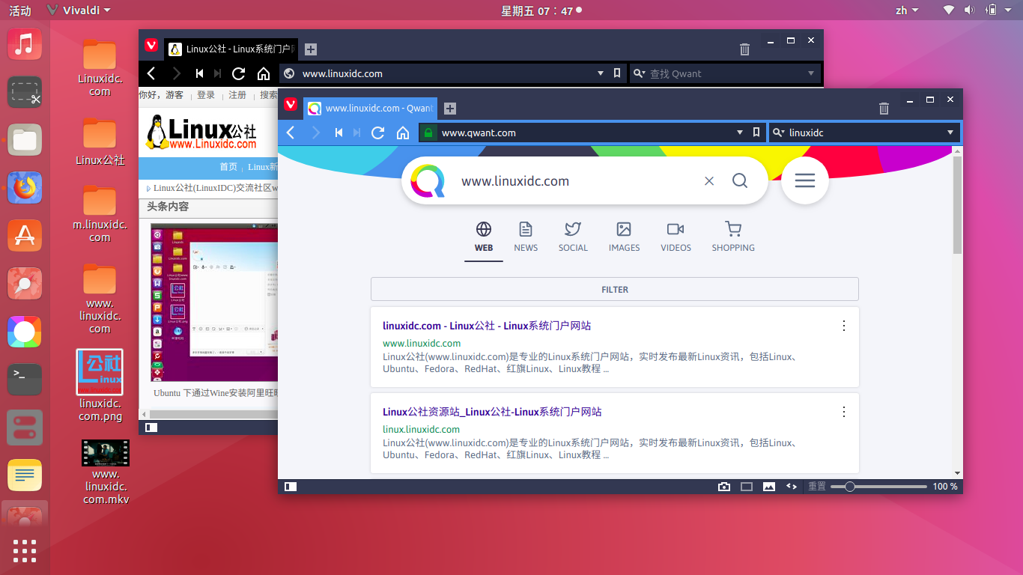
Task: Expand address dropdown in front Qwant window
Action: click(740, 133)
